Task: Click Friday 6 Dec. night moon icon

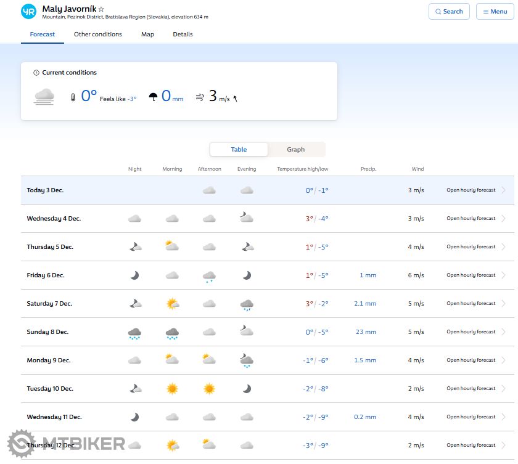Action: pos(134,275)
